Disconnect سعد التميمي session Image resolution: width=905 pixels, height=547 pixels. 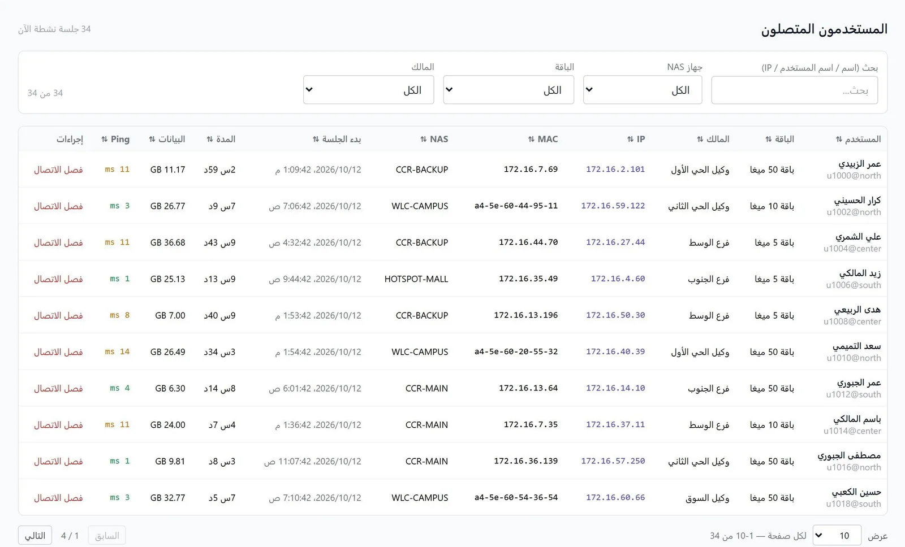click(x=58, y=352)
